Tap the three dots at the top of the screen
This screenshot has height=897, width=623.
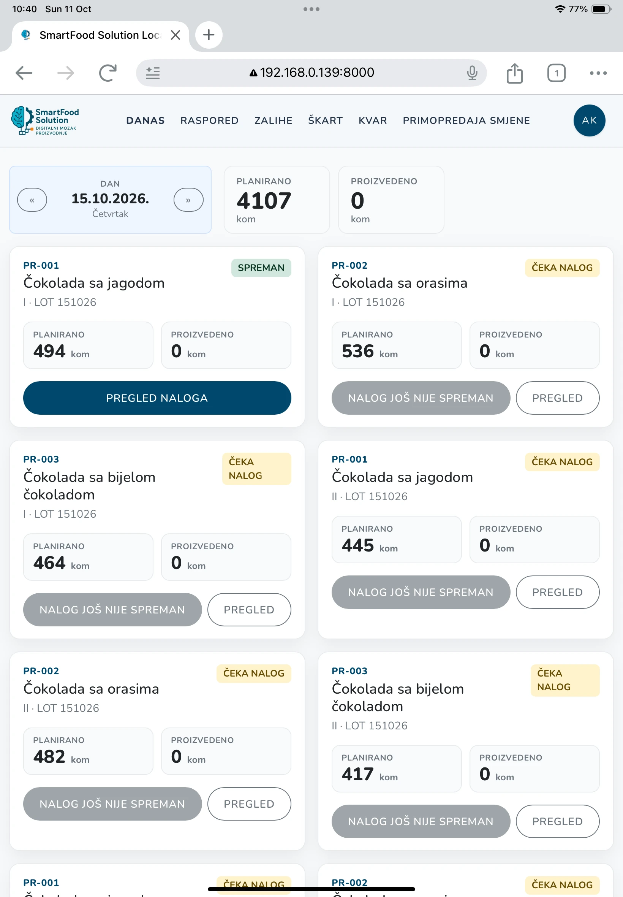pos(311,9)
